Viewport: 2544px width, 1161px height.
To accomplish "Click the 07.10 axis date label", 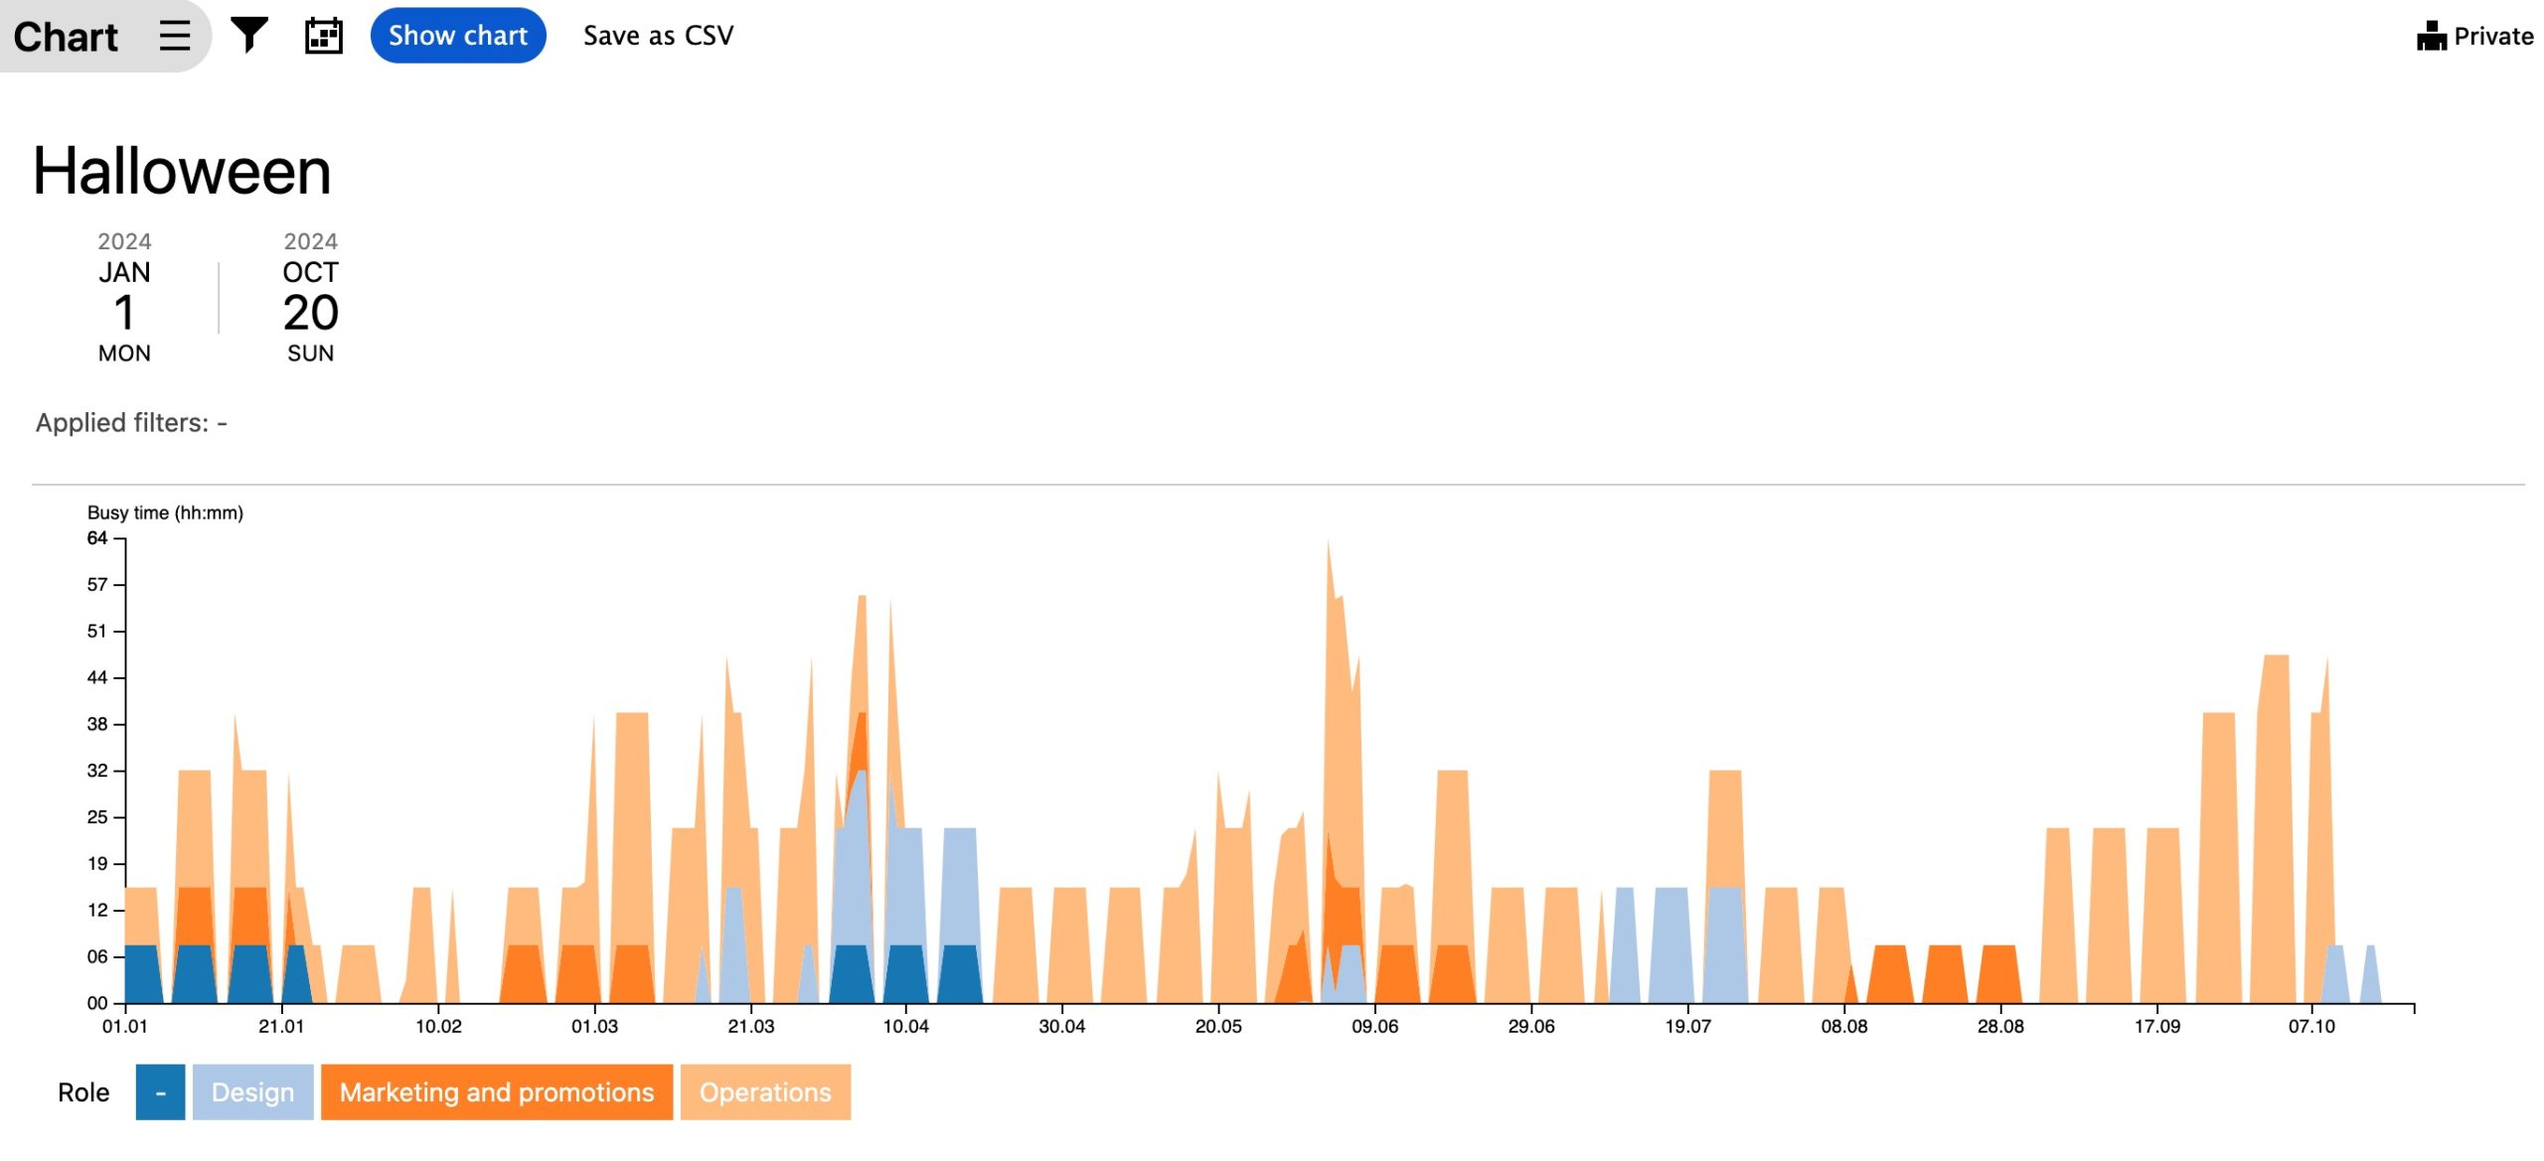I will click(x=2312, y=1026).
